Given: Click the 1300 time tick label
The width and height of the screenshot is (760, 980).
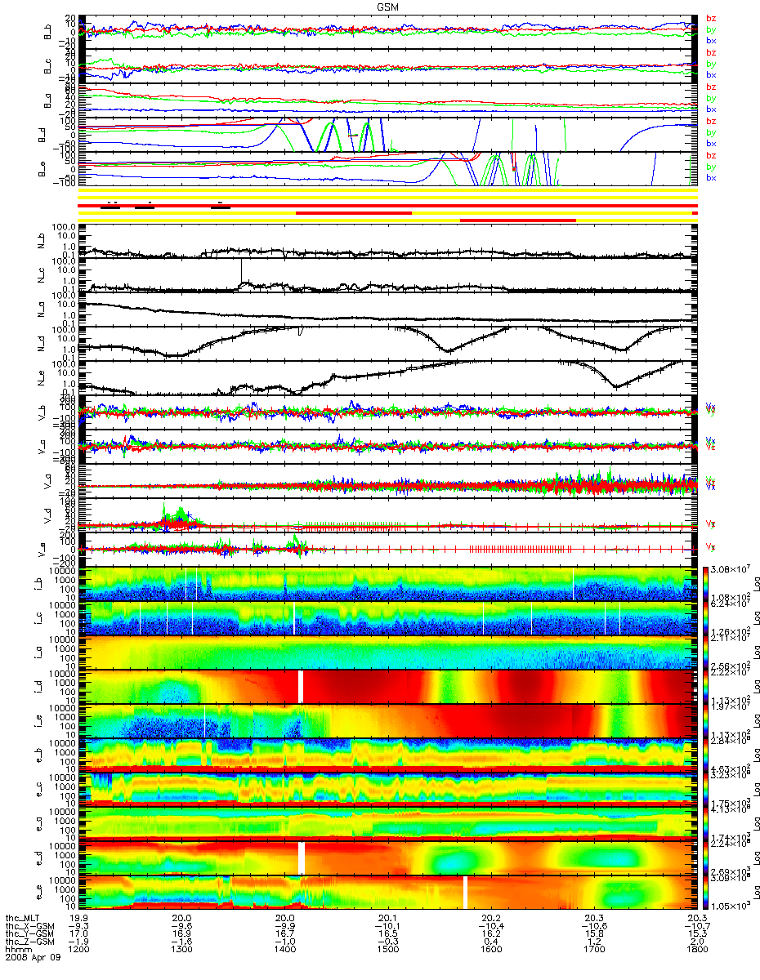Looking at the screenshot, I should point(182,951).
